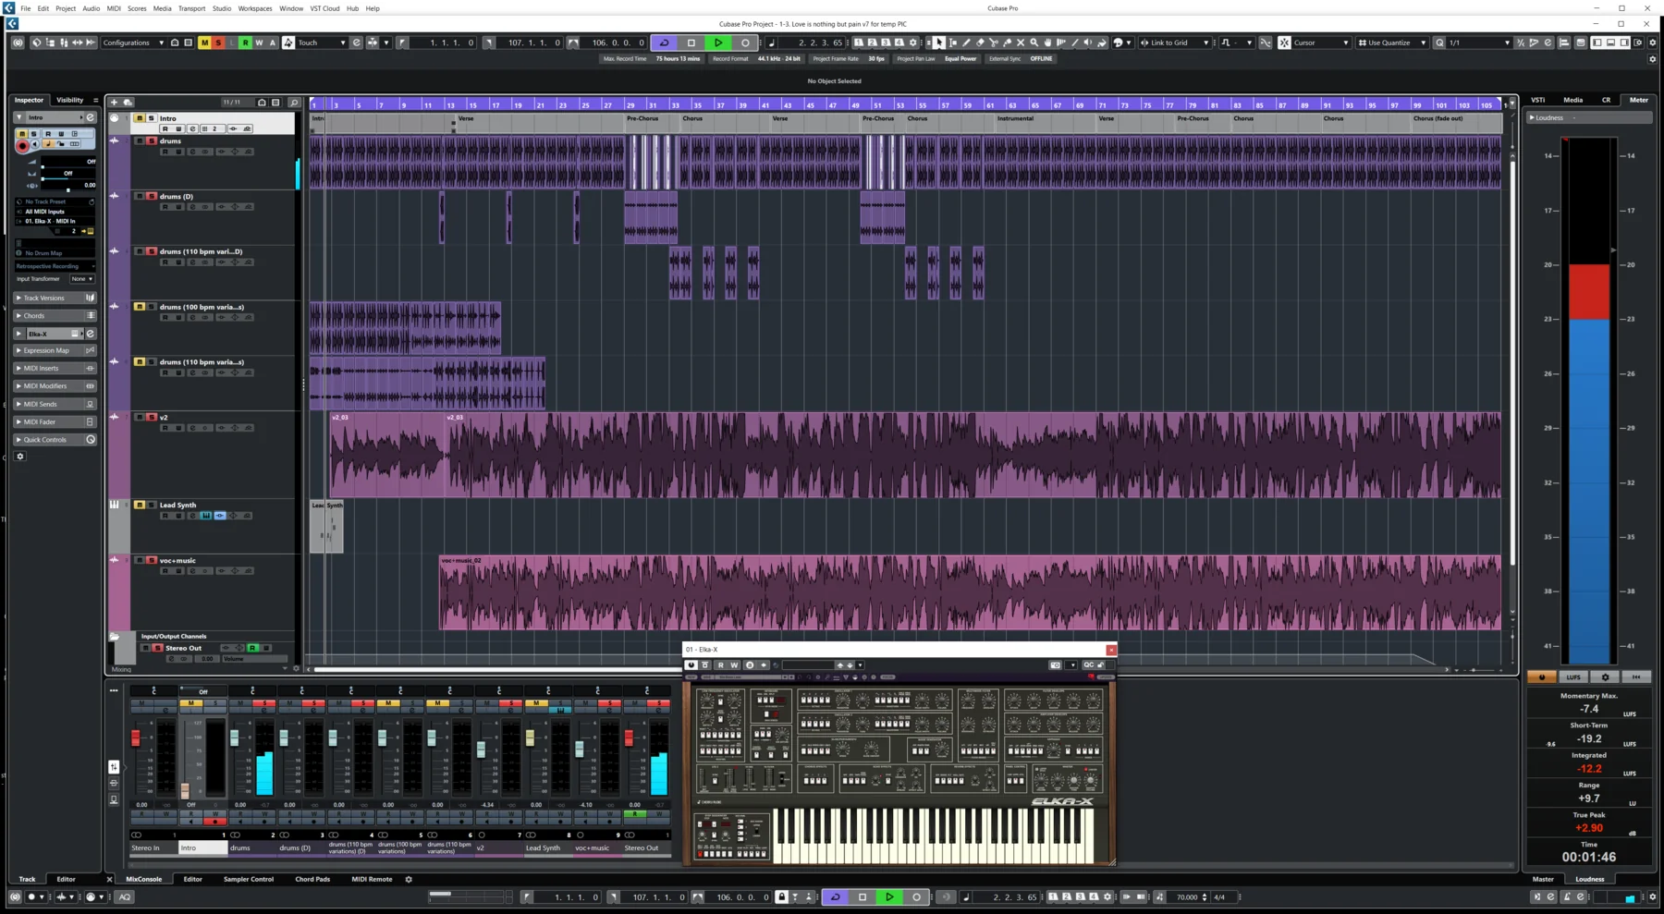This screenshot has width=1664, height=914.
Task: Select the Draw pencil tool
Action: (966, 43)
